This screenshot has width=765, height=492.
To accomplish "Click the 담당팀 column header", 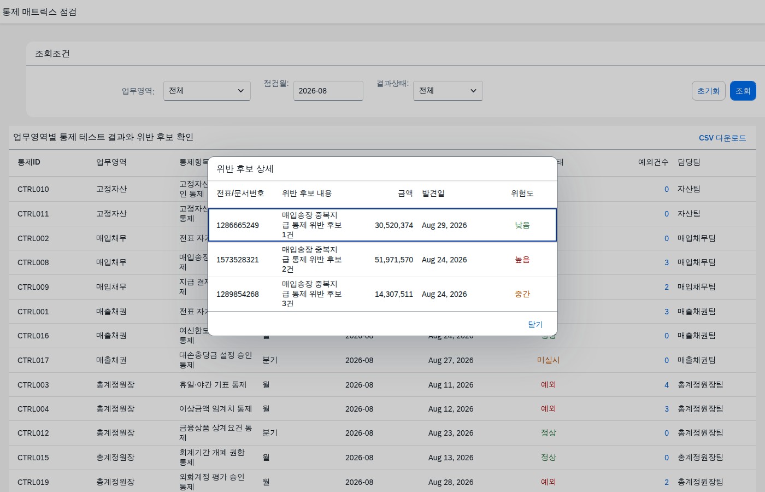I will [x=689, y=162].
